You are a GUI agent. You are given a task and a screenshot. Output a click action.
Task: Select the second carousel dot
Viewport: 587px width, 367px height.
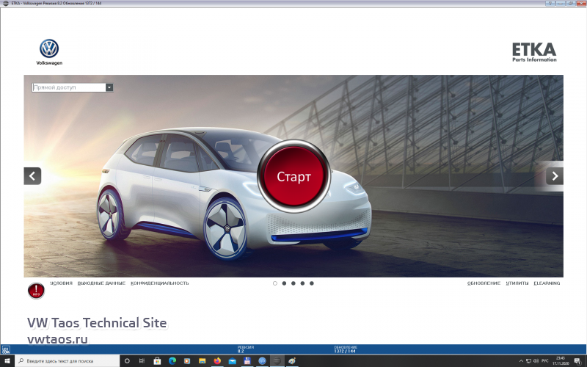click(x=284, y=283)
